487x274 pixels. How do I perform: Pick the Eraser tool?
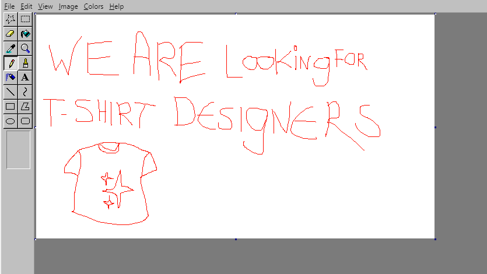[x=10, y=33]
